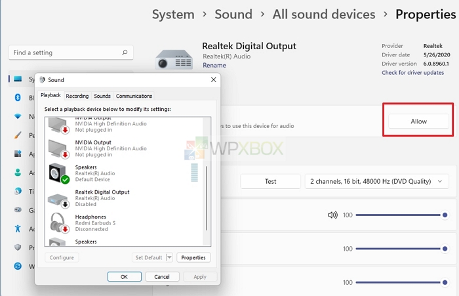The image size is (459, 296).
Task: Select the Realtek Digital Output Disabled row
Action: [125, 198]
